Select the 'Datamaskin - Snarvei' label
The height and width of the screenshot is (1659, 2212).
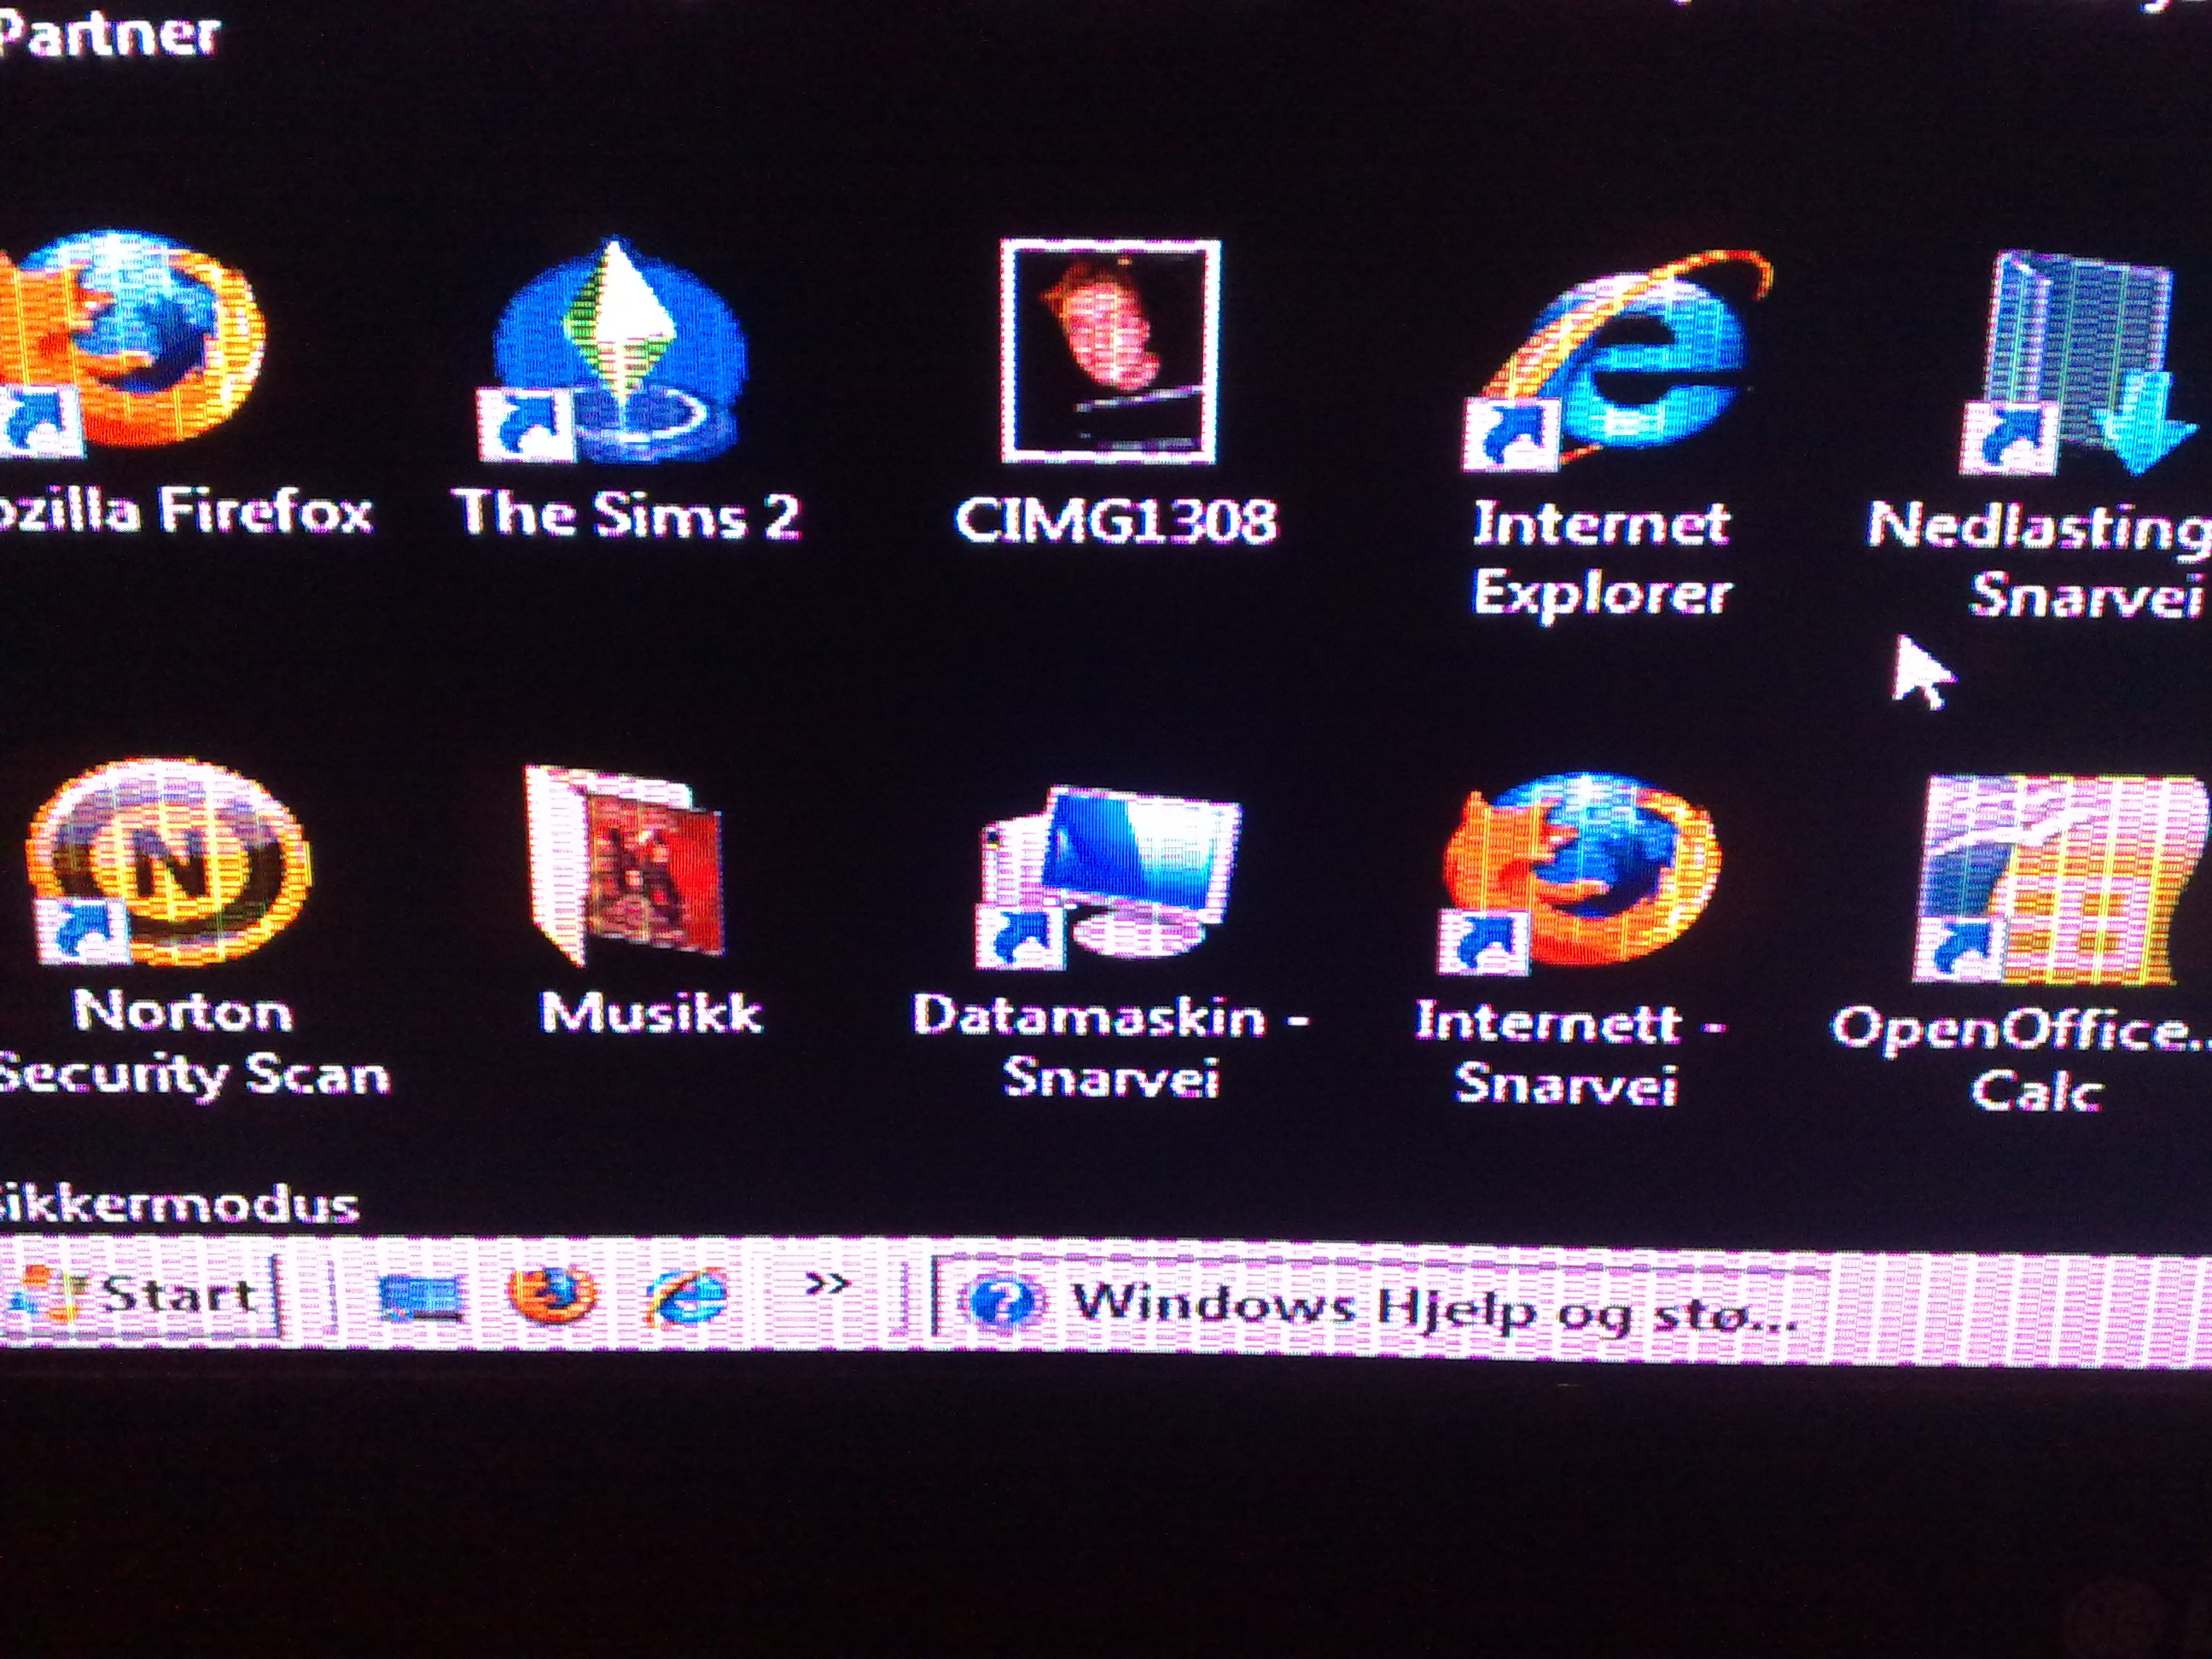1110,1046
